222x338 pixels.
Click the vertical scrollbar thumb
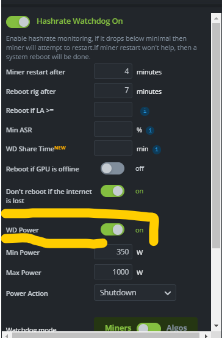tap(216, 136)
